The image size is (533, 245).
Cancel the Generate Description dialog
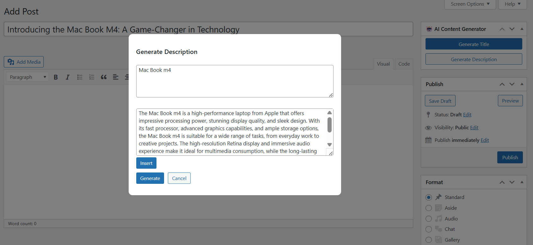[x=179, y=178]
